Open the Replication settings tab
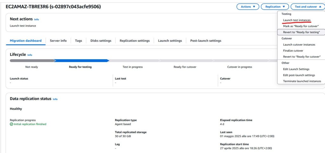 (135, 41)
